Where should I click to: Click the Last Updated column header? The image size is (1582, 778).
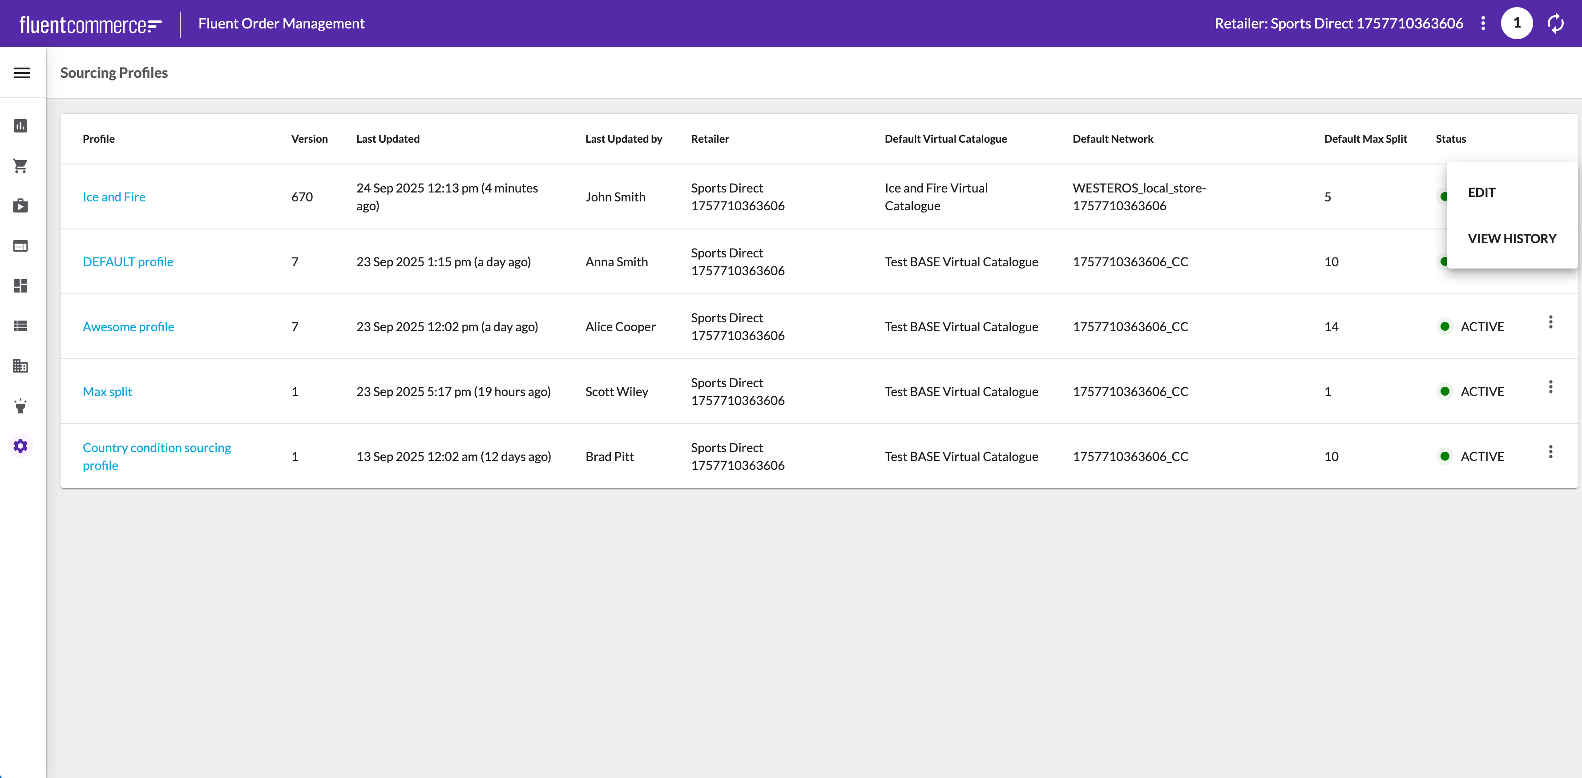[x=387, y=139]
